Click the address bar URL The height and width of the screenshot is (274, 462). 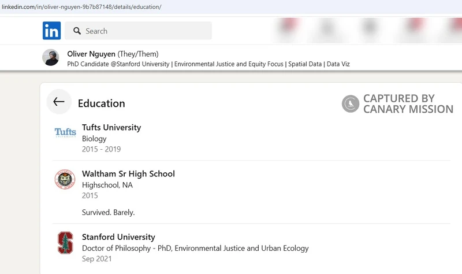[81, 7]
